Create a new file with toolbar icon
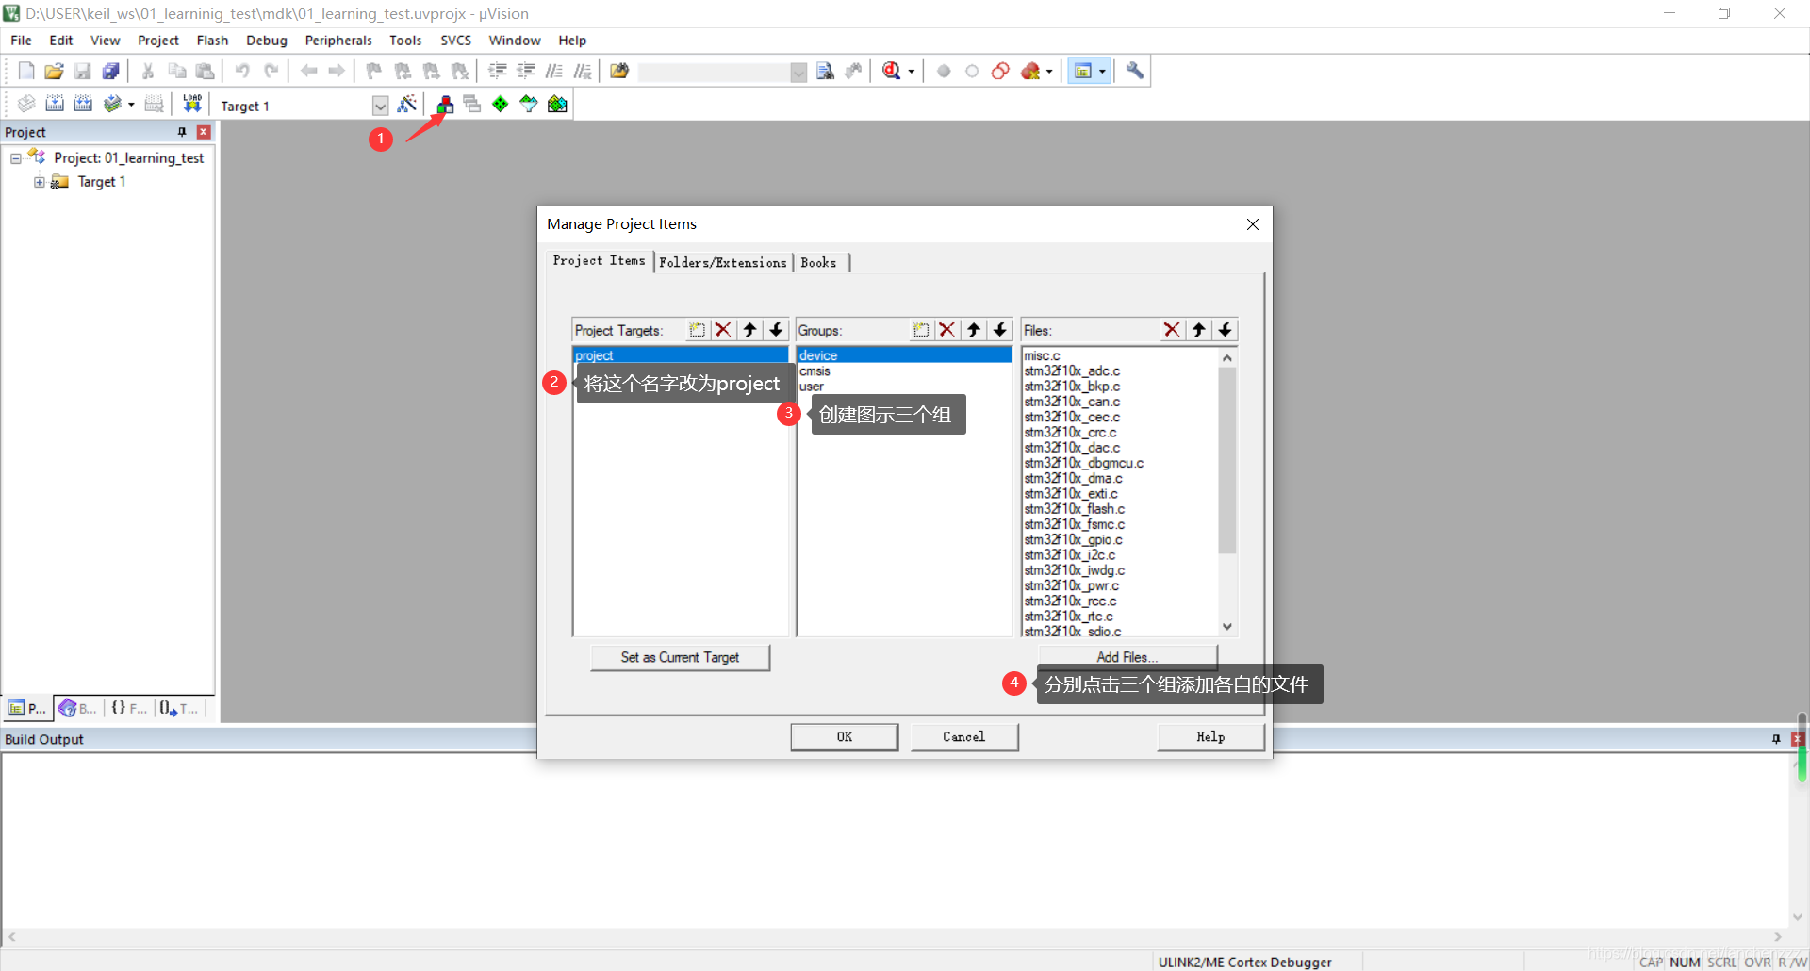This screenshot has width=1810, height=971. (x=26, y=71)
